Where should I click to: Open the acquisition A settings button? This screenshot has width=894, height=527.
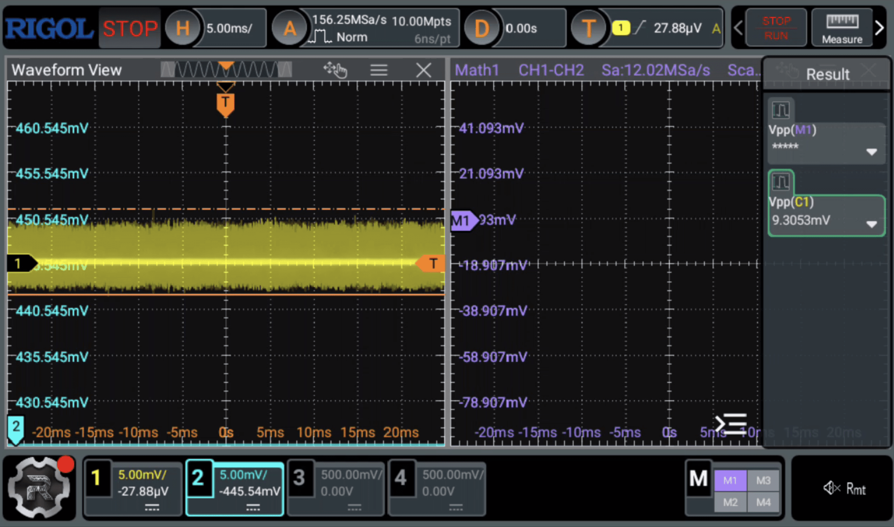pyautogui.click(x=290, y=28)
